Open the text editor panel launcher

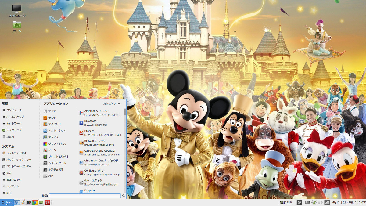[x=23, y=202]
